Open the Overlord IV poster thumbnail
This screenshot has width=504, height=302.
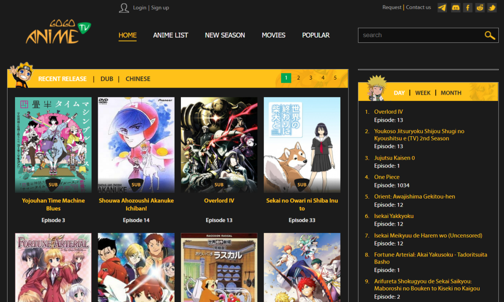click(x=219, y=145)
